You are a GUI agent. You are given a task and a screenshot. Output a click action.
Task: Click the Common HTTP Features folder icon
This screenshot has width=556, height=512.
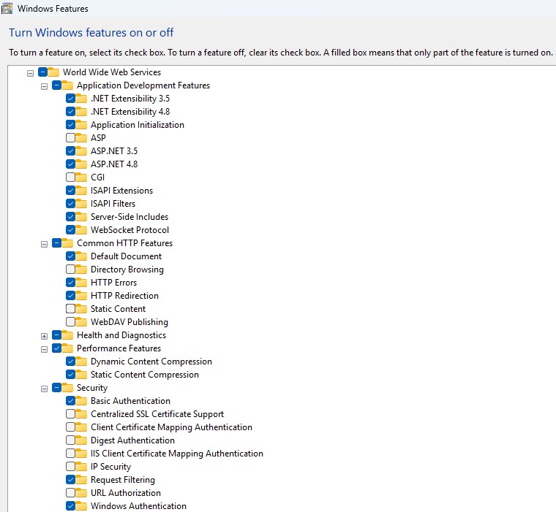[x=67, y=243]
